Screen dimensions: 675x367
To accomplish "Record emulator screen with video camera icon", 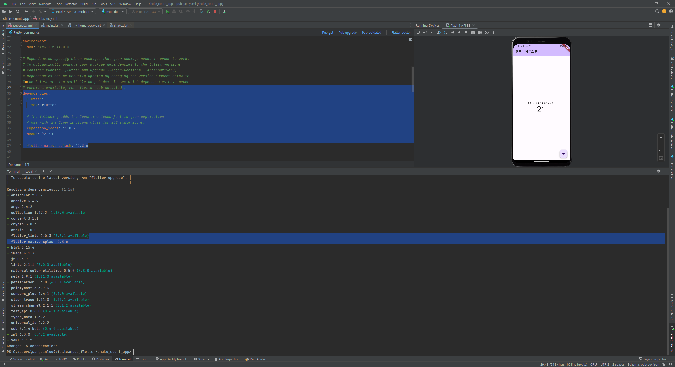I will (480, 32).
